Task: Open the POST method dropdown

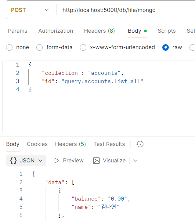Action: click(x=30, y=10)
